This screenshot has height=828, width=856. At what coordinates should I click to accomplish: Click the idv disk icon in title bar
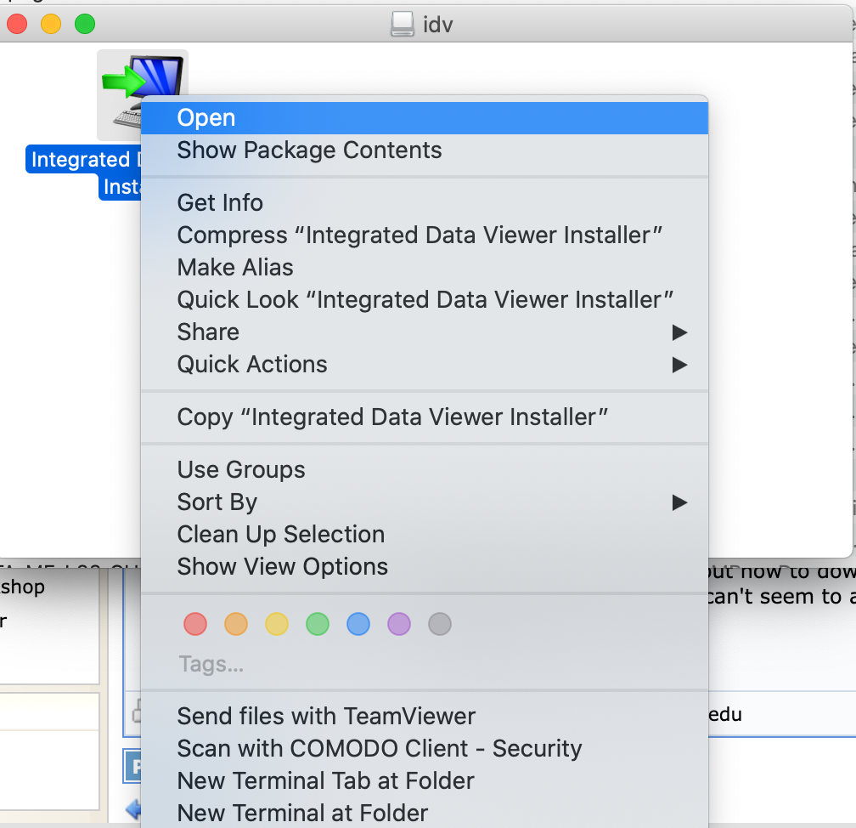[403, 24]
